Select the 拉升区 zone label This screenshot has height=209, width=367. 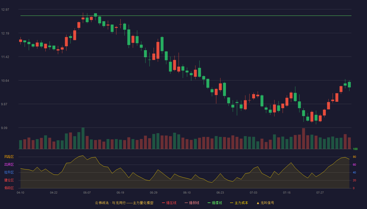click(x=9, y=172)
